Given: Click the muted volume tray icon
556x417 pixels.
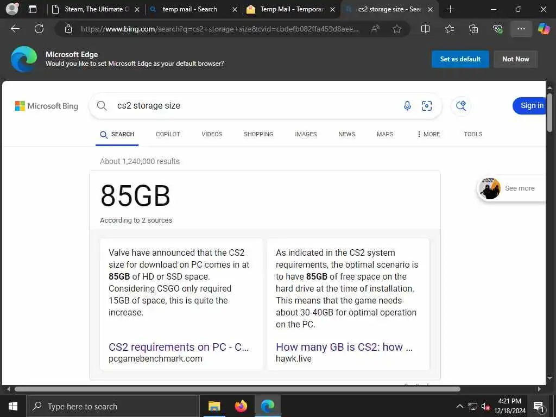Looking at the screenshot, I should click(x=485, y=406).
